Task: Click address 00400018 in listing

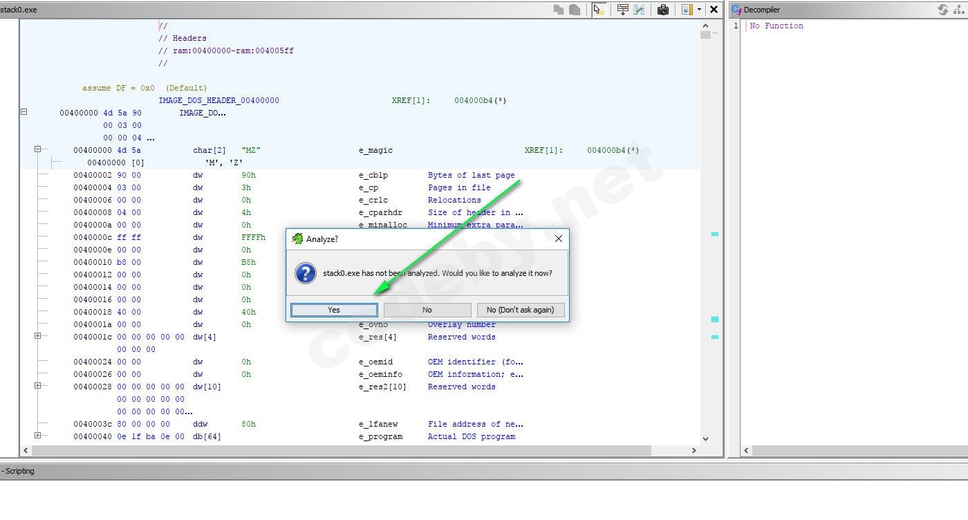Action: pos(93,312)
